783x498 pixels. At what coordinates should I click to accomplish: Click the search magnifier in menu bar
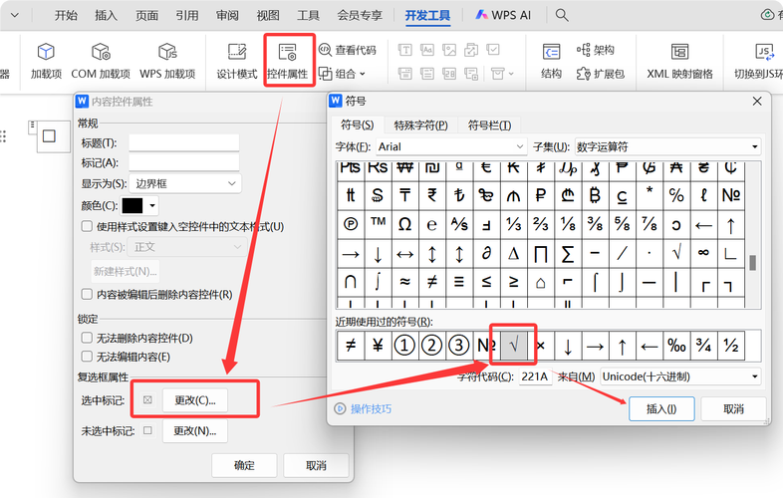pyautogui.click(x=562, y=15)
